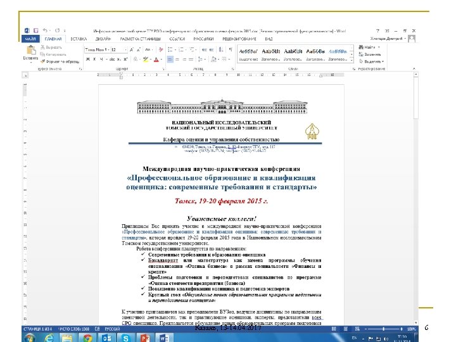
Task: Click the vertical scrollbar of the document
Action: tap(416, 199)
